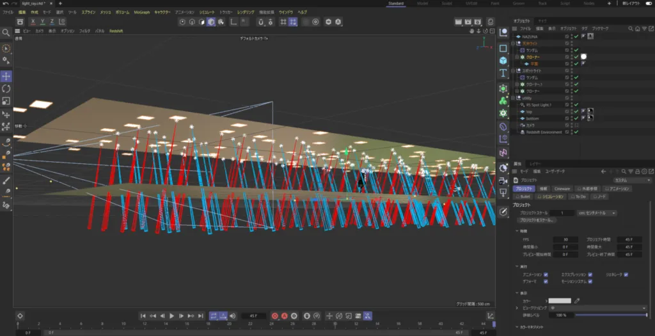Switch to the Cineware tab

tap(562, 189)
